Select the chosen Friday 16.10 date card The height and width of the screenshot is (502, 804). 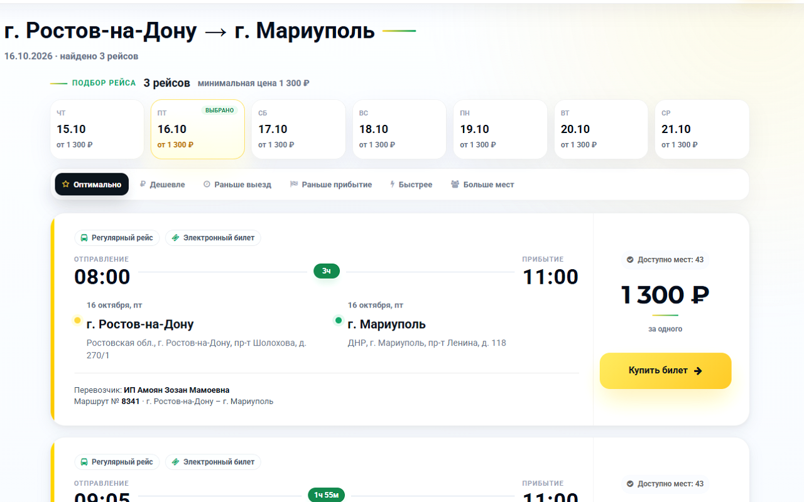coord(198,129)
